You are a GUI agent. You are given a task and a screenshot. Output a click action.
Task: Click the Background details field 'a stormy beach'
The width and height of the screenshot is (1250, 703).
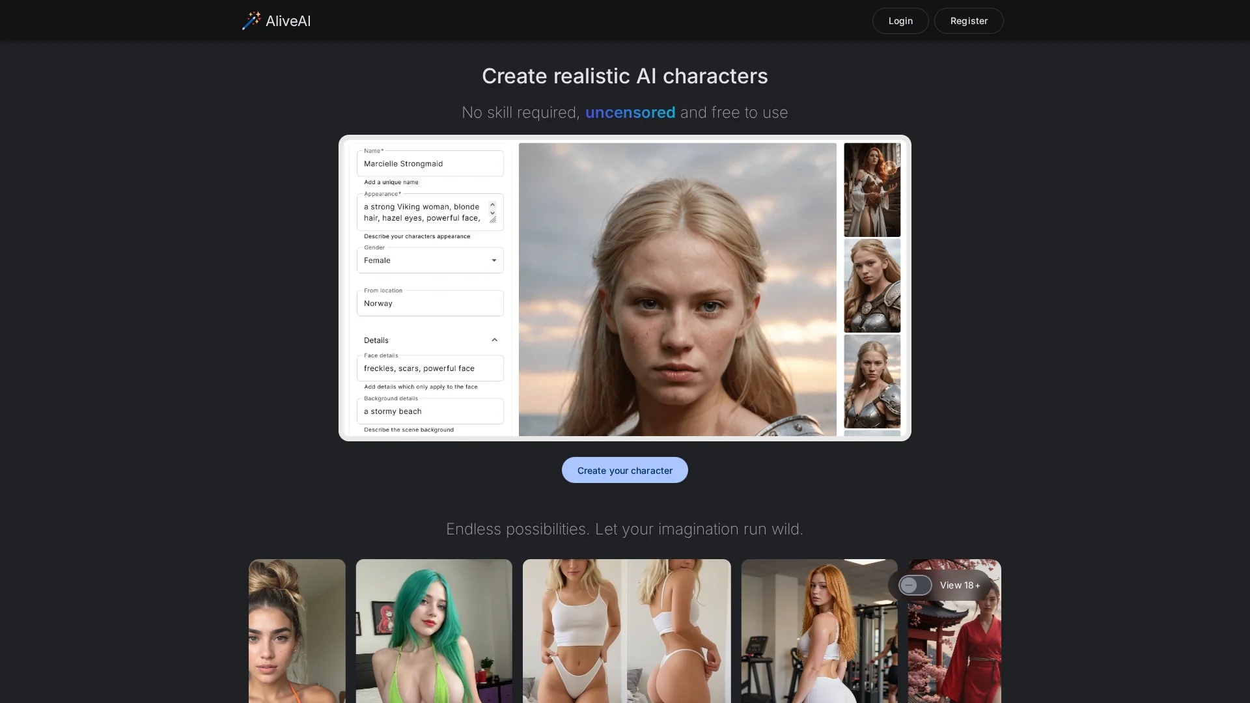click(430, 411)
